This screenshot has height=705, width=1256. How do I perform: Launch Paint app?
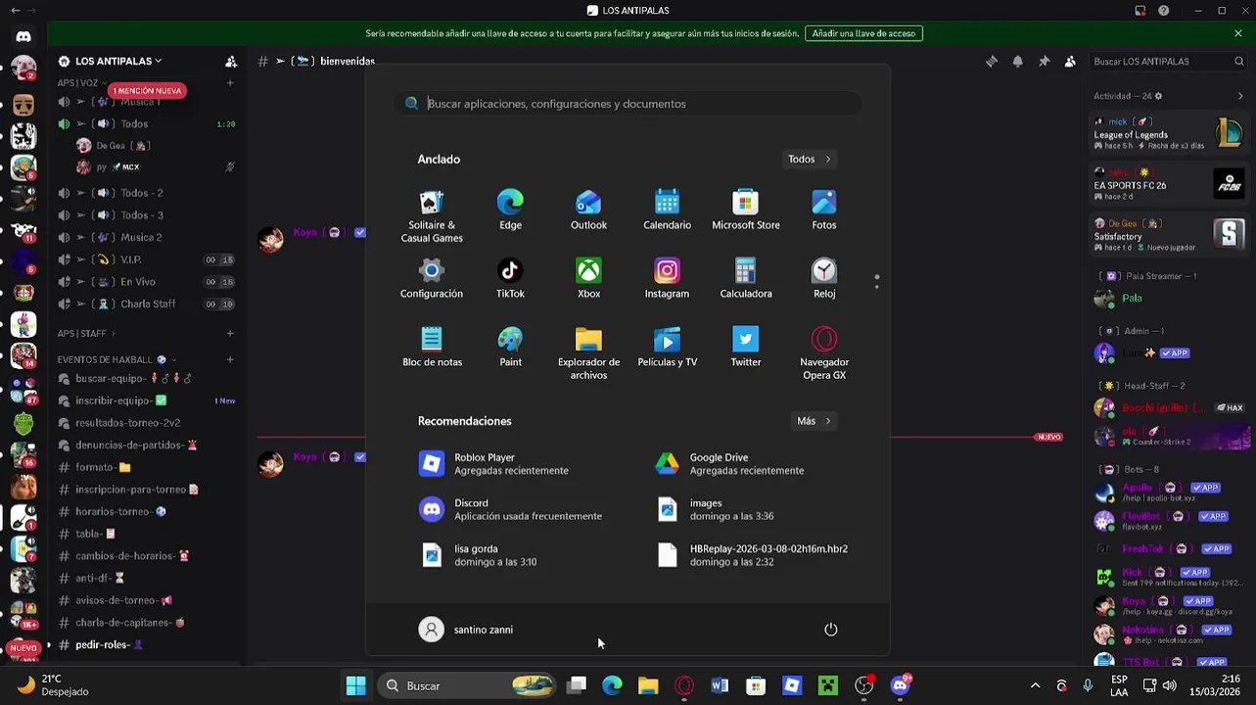coord(510,348)
